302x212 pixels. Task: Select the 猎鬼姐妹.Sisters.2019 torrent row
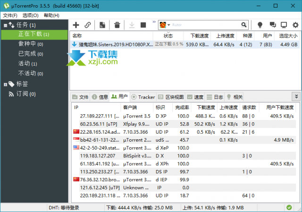(185, 44)
